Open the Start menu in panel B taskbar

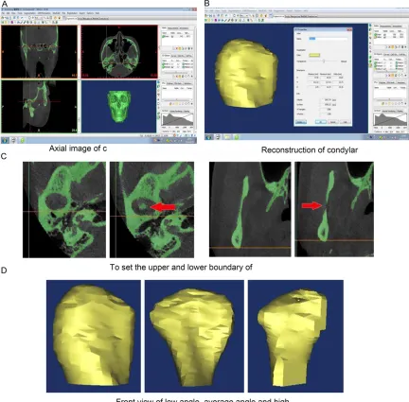click(x=209, y=137)
